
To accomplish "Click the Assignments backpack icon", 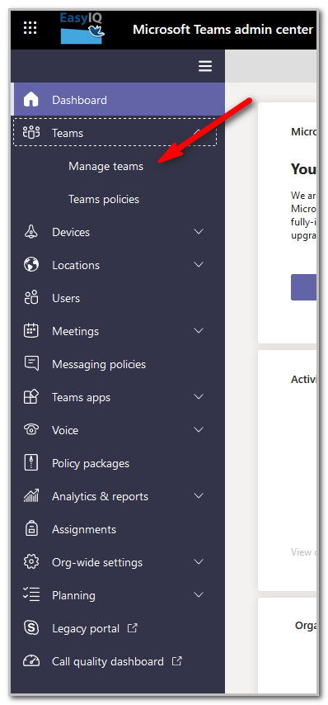I will 31,529.
